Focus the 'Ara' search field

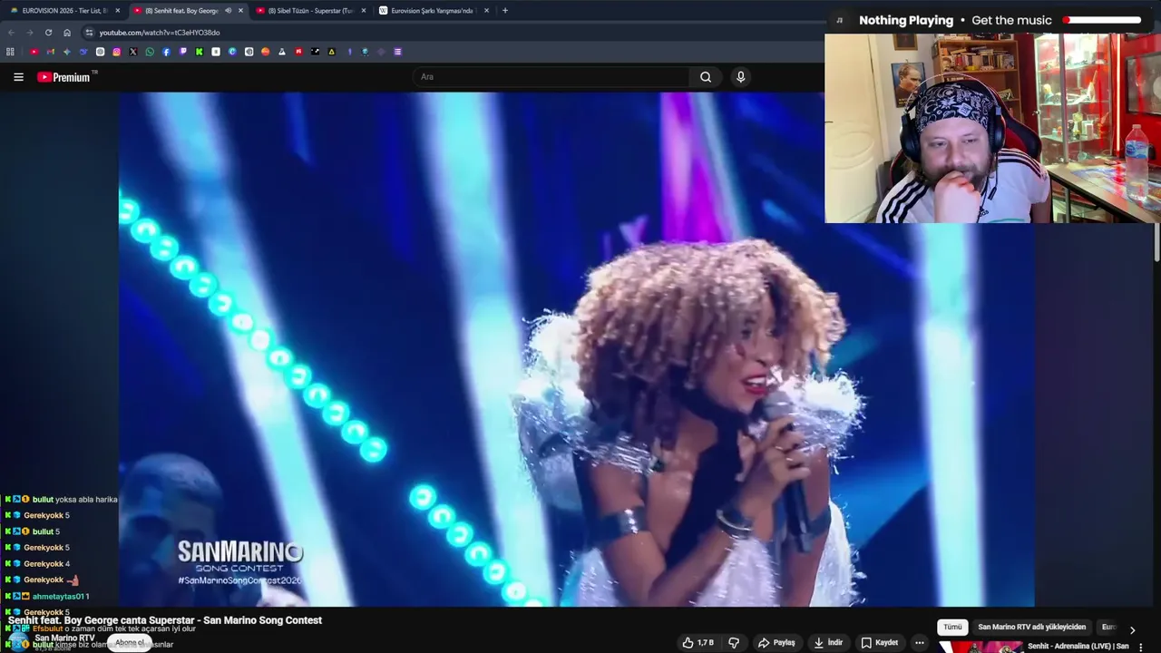(550, 77)
